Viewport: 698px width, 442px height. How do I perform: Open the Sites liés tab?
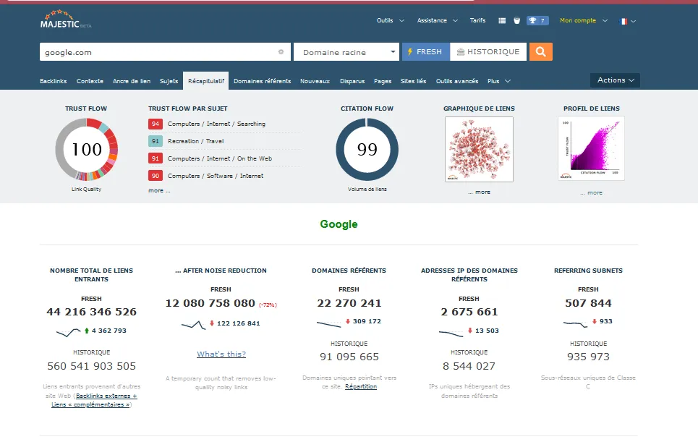tap(413, 81)
